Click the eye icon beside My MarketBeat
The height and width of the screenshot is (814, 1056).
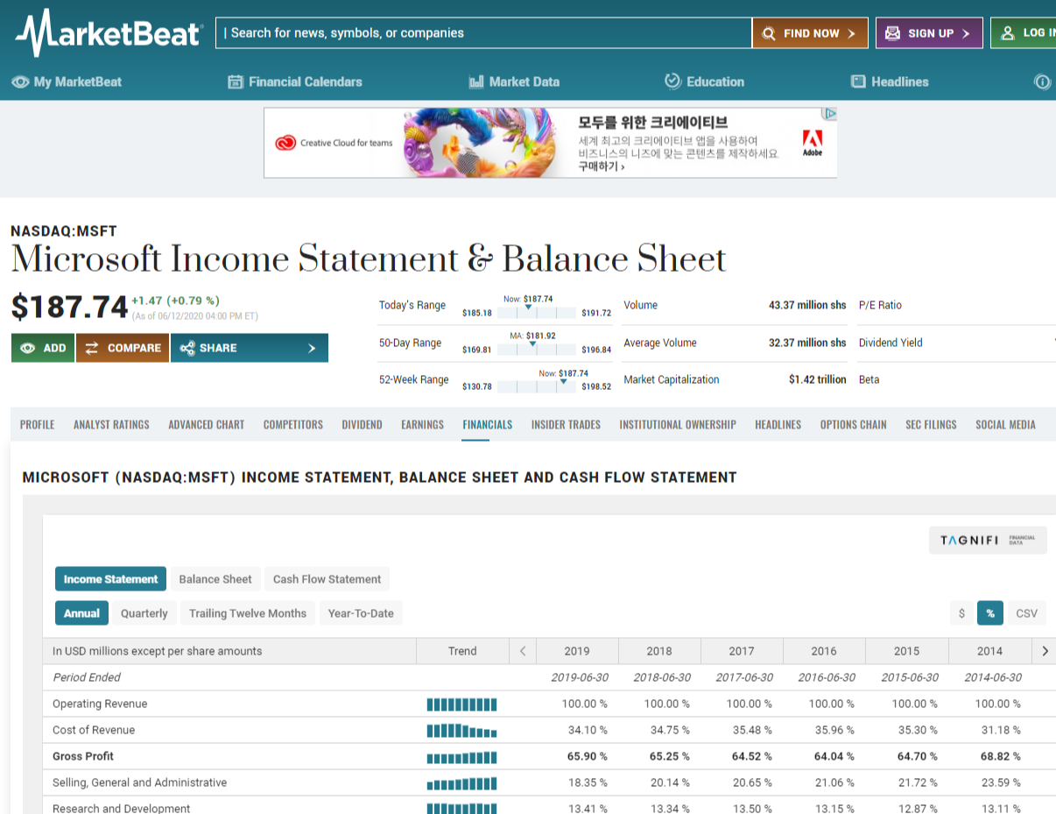pyautogui.click(x=20, y=81)
